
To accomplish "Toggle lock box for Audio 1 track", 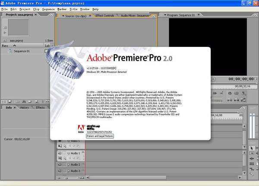I will click(x=64, y=153).
